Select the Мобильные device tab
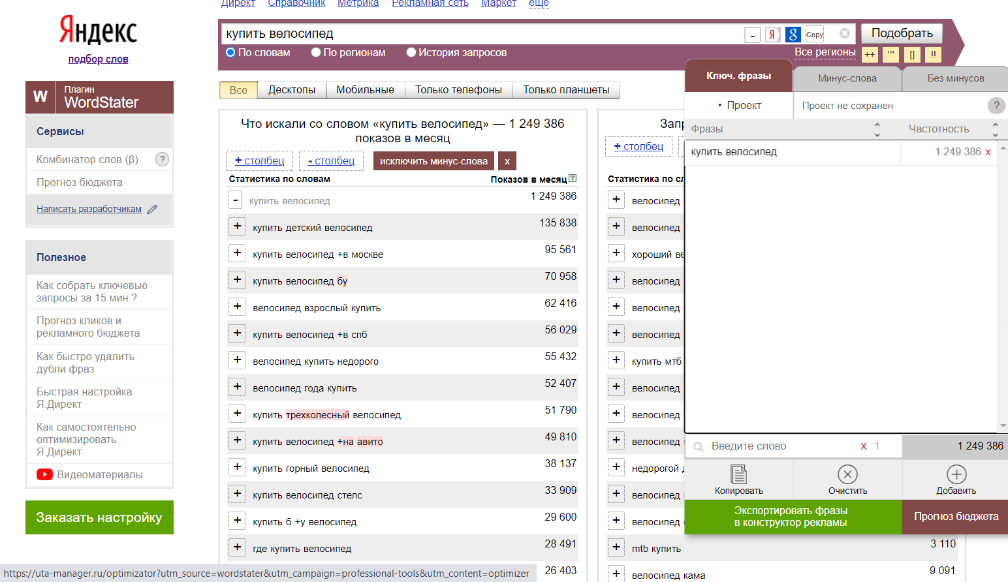This screenshot has width=1008, height=582. coord(365,90)
